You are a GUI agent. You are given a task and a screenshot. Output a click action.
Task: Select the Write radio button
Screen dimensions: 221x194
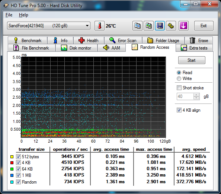tap(179, 79)
